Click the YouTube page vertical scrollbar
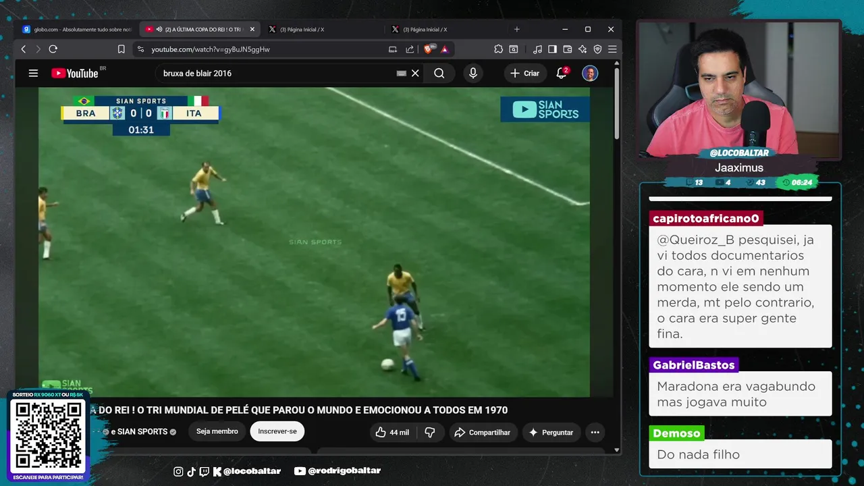 [617, 102]
